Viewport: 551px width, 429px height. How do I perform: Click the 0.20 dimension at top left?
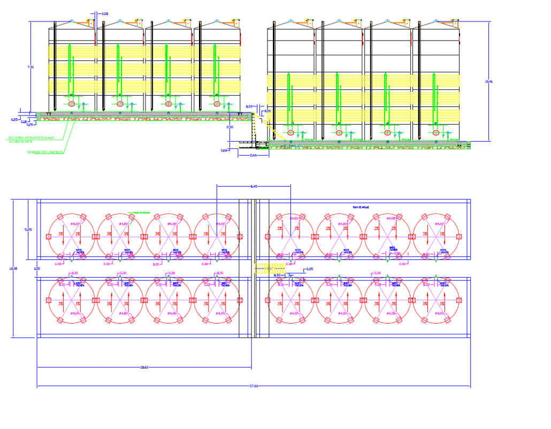[x=104, y=13]
